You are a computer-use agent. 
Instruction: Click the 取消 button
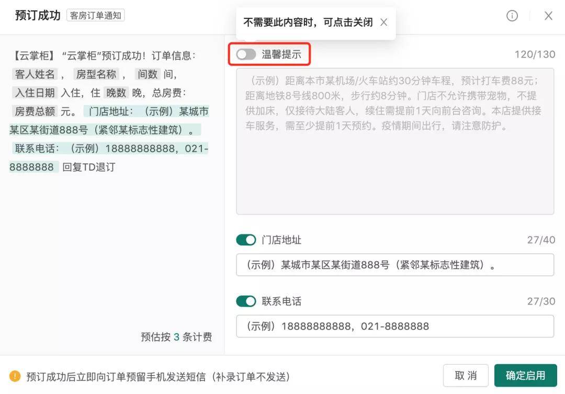click(x=466, y=375)
